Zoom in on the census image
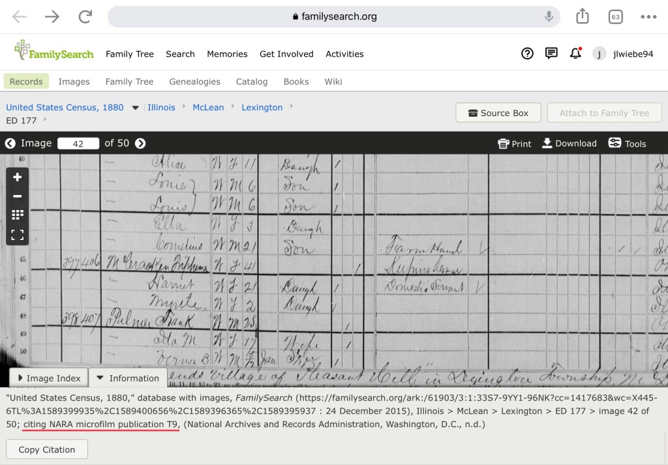The width and height of the screenshot is (668, 465). click(18, 177)
